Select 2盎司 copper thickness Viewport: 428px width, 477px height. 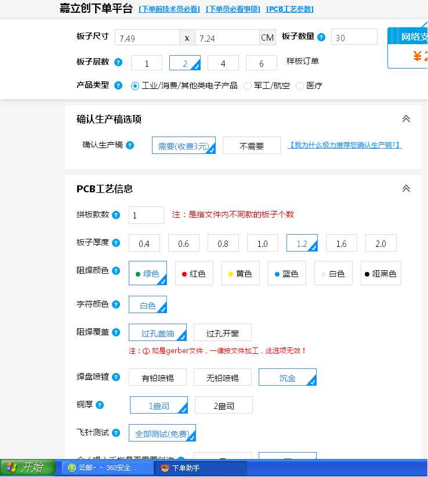(x=224, y=405)
